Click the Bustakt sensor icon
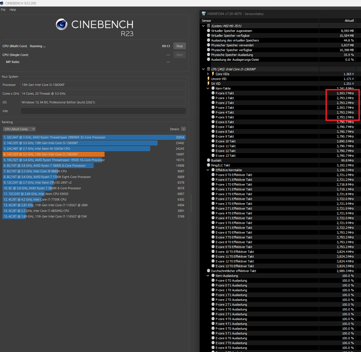The height and width of the screenshot is (352, 361). click(209, 160)
